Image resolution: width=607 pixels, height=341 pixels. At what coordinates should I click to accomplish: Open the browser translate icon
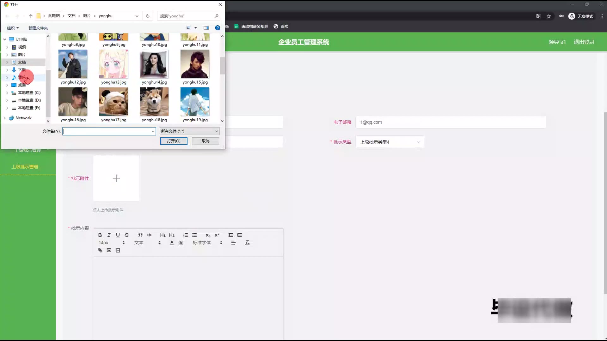pos(538,16)
